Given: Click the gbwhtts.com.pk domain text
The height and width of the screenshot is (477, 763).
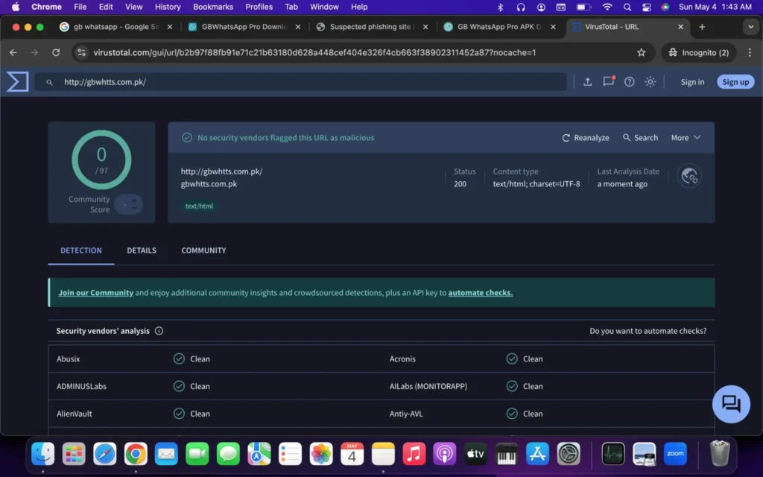Looking at the screenshot, I should pos(209,184).
